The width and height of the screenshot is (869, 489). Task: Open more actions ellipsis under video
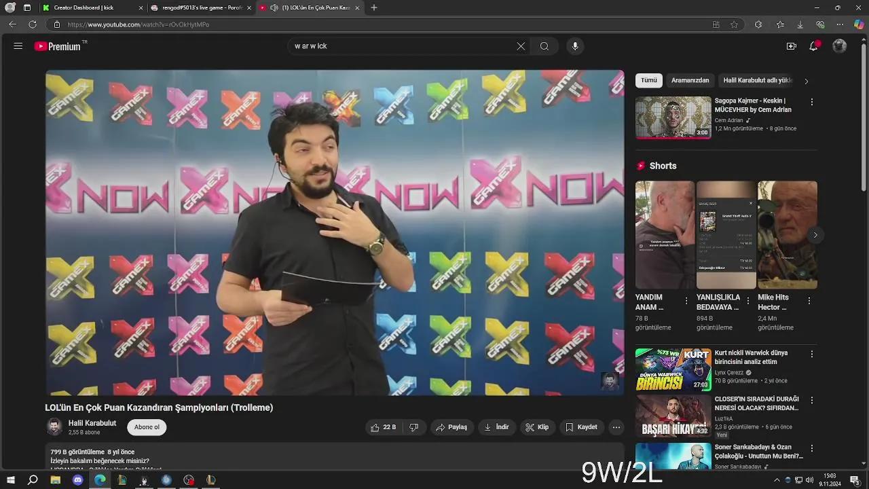pyautogui.click(x=616, y=427)
